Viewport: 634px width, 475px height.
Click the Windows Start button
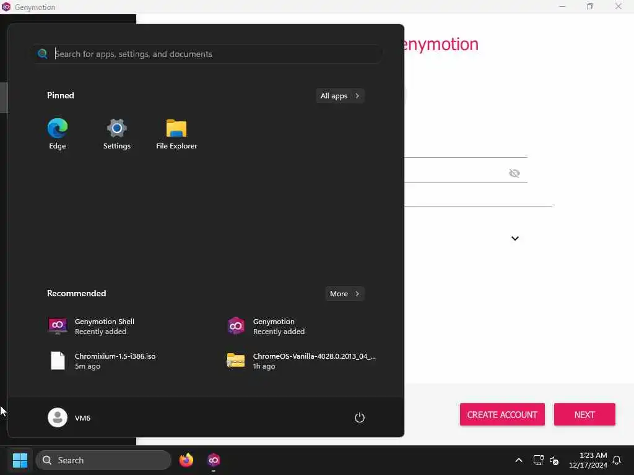click(x=20, y=460)
